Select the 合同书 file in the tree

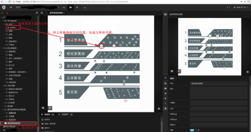click(x=13, y=28)
